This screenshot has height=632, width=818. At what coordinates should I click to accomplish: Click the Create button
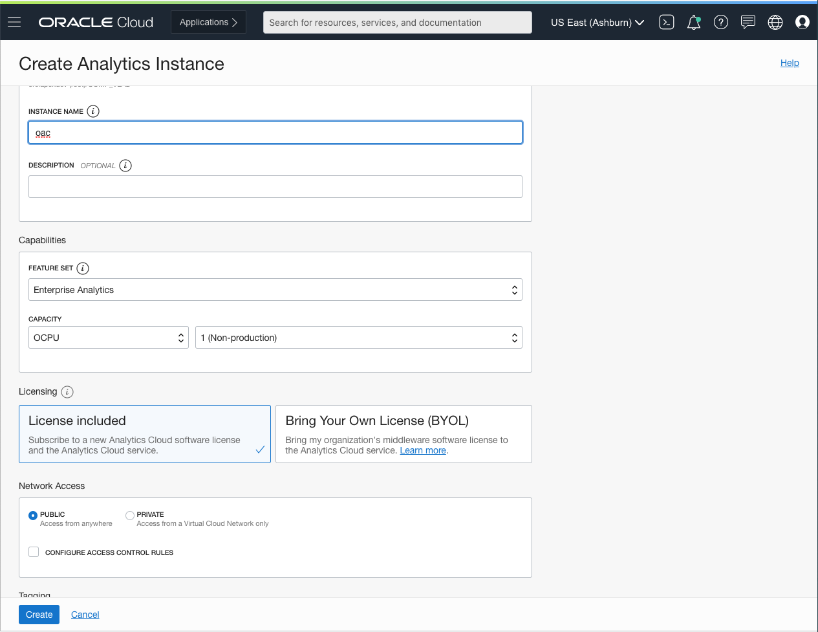point(39,614)
